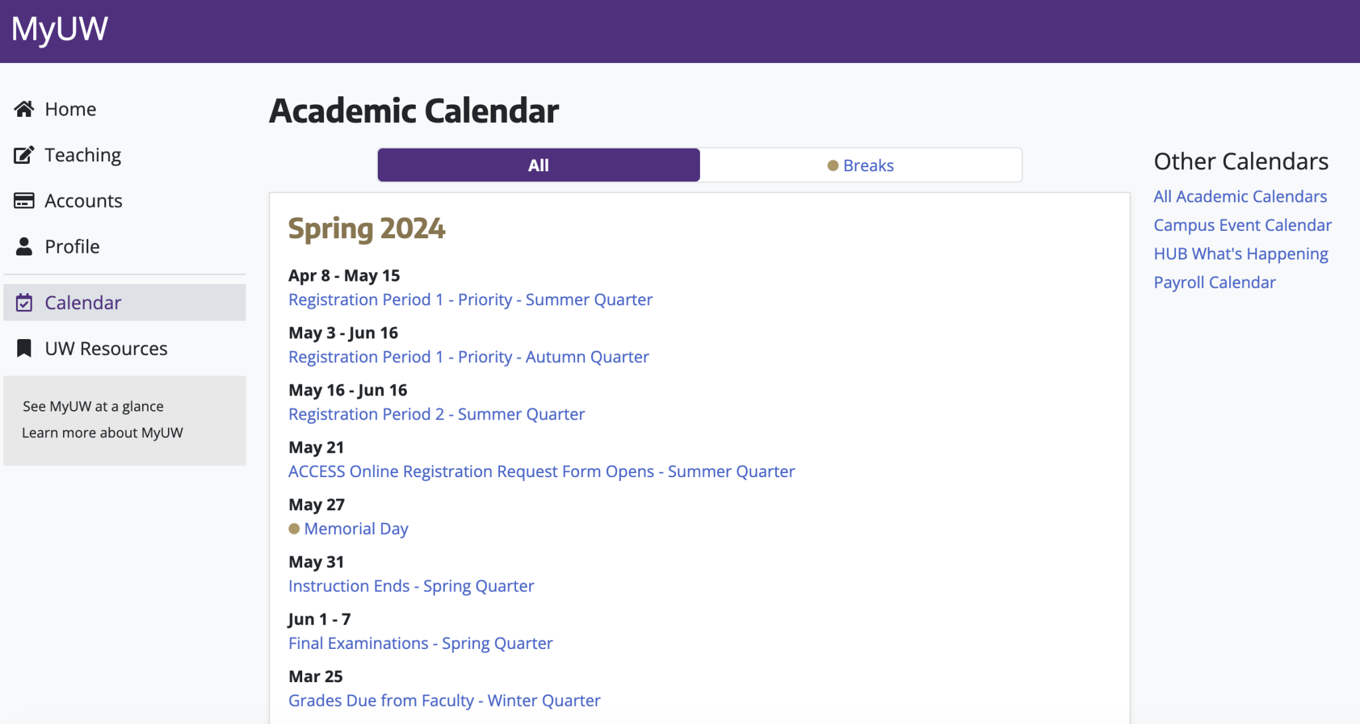Click the Teaching pencil-edit icon

tap(24, 155)
